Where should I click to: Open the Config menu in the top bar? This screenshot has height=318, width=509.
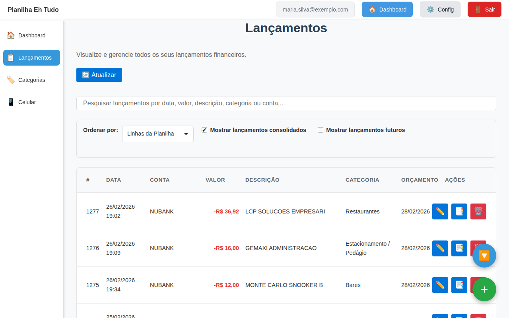(x=440, y=9)
